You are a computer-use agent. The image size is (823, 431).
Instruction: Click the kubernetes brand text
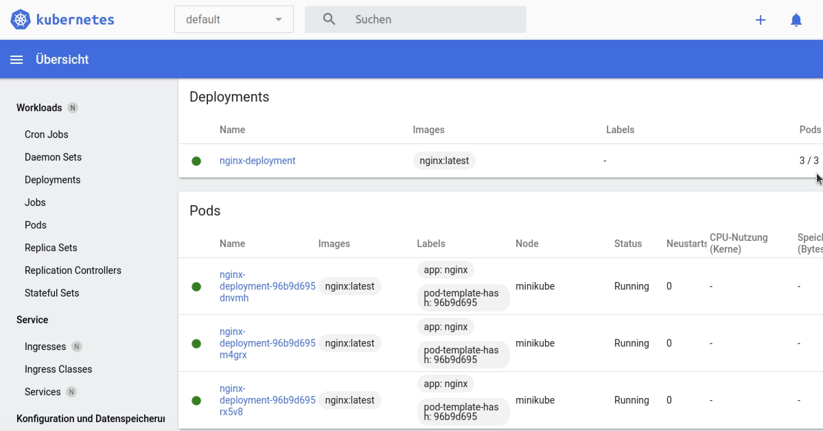[75, 20]
